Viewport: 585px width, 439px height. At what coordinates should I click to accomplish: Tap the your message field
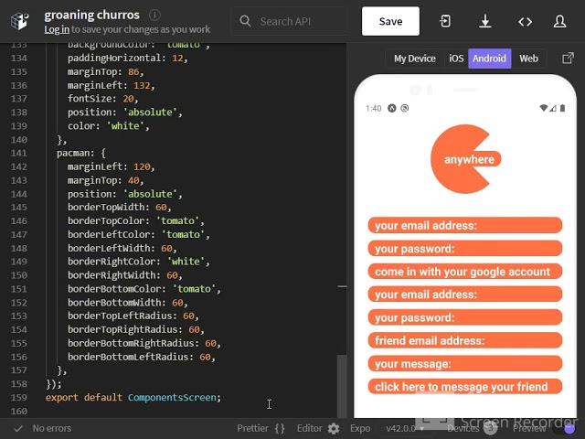(x=465, y=364)
